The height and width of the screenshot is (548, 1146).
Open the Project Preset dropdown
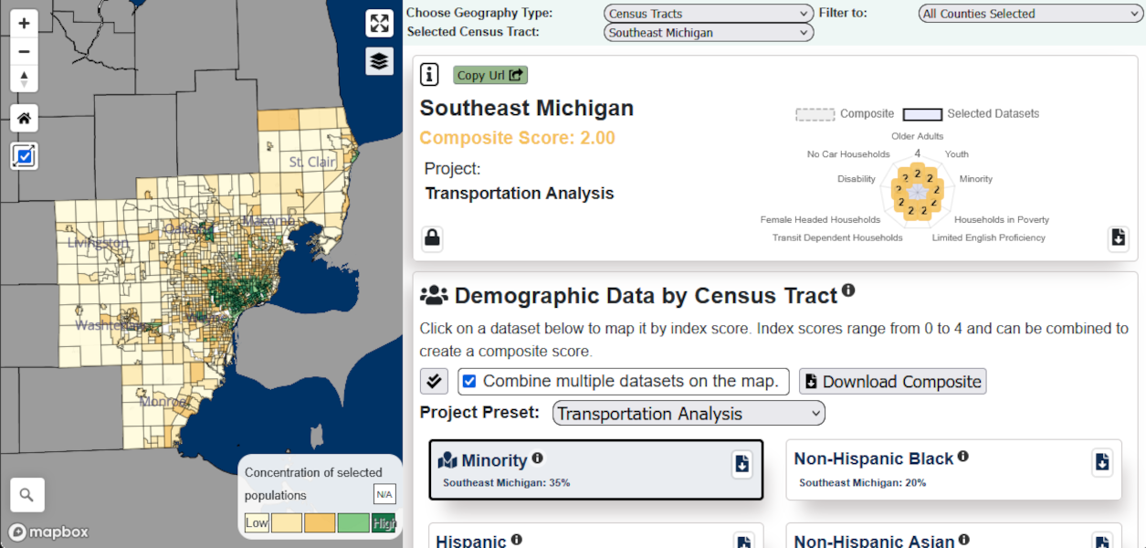688,413
